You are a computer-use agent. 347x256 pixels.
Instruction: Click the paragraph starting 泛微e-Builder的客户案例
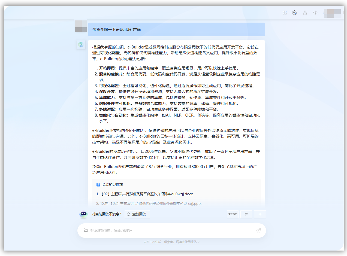pyautogui.click(x=175, y=170)
